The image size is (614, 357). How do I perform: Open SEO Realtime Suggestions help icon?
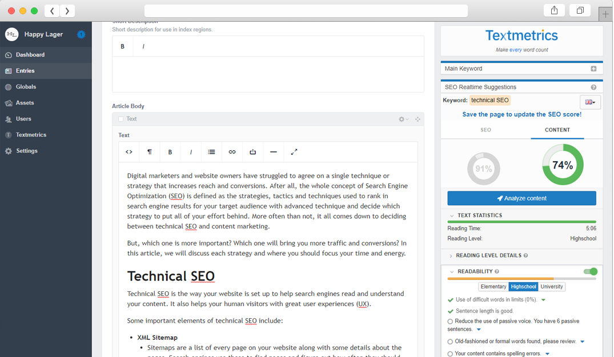tap(593, 87)
